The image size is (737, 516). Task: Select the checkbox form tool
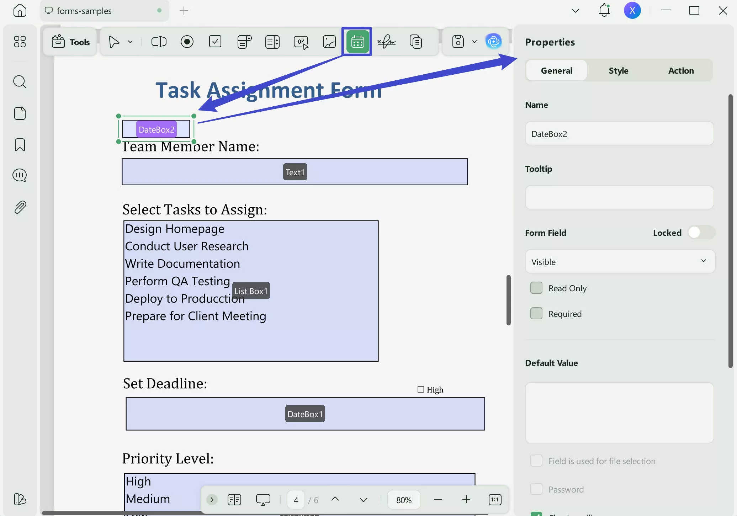(x=215, y=42)
